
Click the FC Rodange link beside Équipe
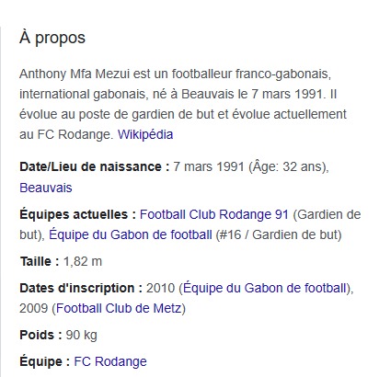pos(110,361)
